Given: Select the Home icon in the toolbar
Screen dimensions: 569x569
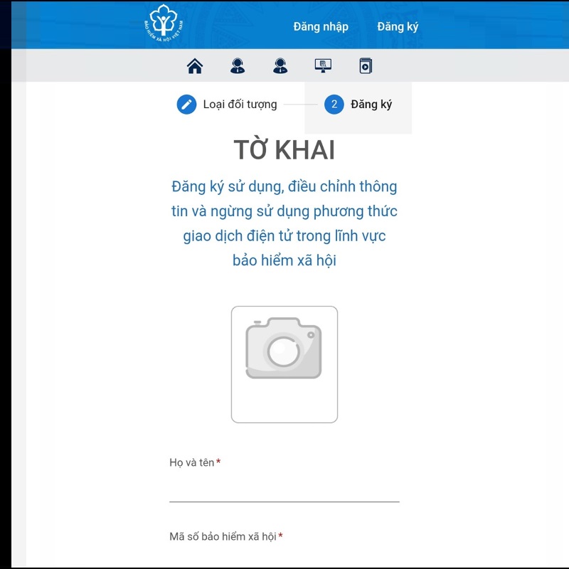Looking at the screenshot, I should pos(194,66).
